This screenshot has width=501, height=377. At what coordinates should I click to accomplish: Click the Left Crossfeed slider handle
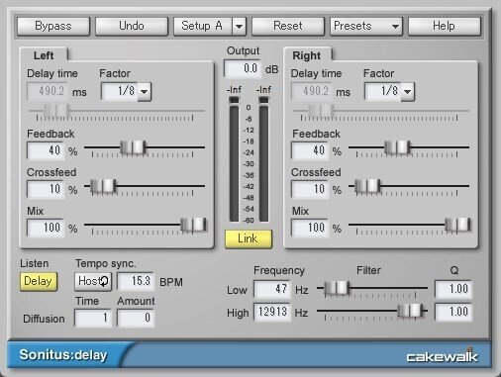[x=103, y=186]
